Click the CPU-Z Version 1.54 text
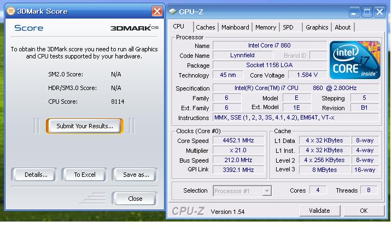Image resolution: width=392 pixels, height=227 pixels. pyautogui.click(x=227, y=212)
